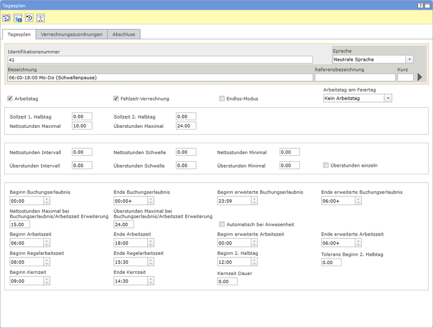Click the first toolbar icon with purple arrow
Screen dimensions: 433x328
[x=7, y=18]
